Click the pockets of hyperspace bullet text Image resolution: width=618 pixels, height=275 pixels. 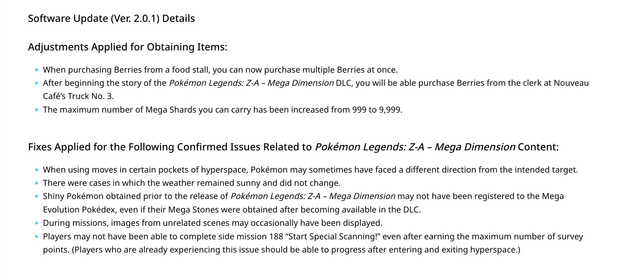pyautogui.click(x=310, y=170)
